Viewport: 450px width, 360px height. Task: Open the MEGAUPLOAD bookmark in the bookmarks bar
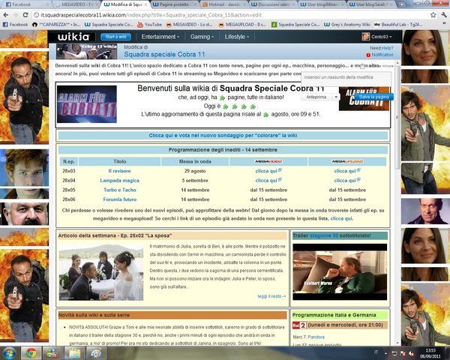click(x=242, y=25)
